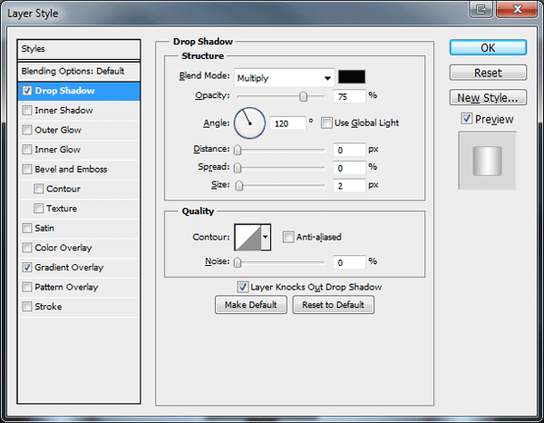The width and height of the screenshot is (544, 423).
Task: Open the Inner Shadow settings panel
Action: [63, 111]
